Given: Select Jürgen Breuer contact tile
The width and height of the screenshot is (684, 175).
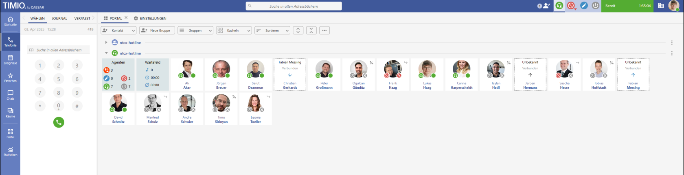Looking at the screenshot, I should tap(221, 75).
